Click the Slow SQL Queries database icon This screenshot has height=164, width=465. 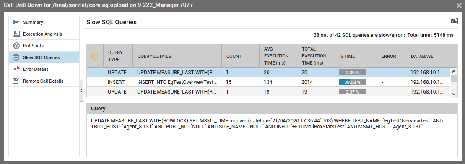click(x=16, y=57)
